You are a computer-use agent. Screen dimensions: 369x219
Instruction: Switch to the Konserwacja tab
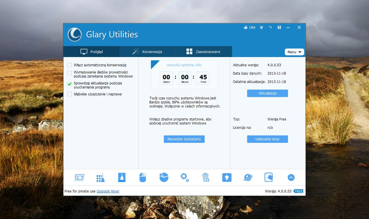(x=147, y=52)
